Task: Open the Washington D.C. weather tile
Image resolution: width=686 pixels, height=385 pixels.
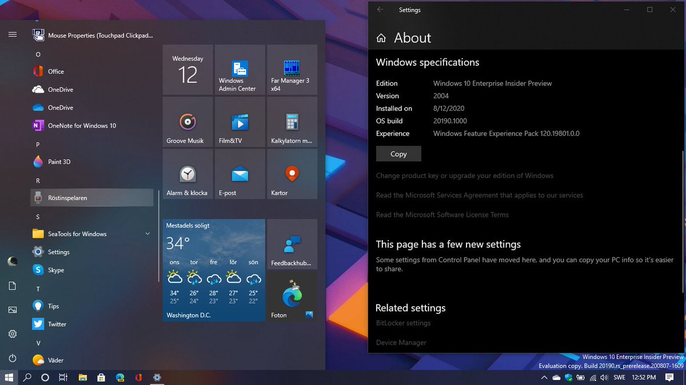Action: pos(214,270)
